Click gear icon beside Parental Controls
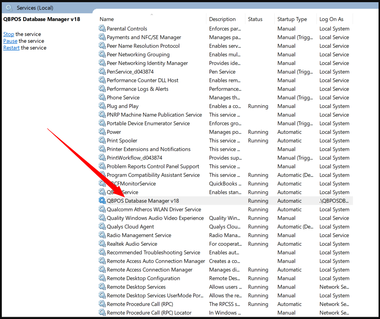 (102, 29)
